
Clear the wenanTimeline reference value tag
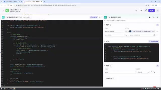click(x=152, y=31)
